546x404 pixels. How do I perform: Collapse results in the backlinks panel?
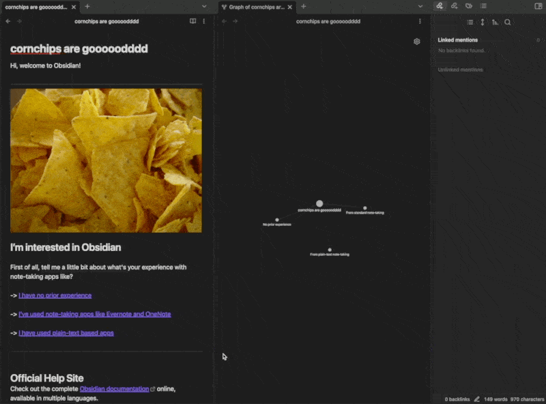pos(470,23)
